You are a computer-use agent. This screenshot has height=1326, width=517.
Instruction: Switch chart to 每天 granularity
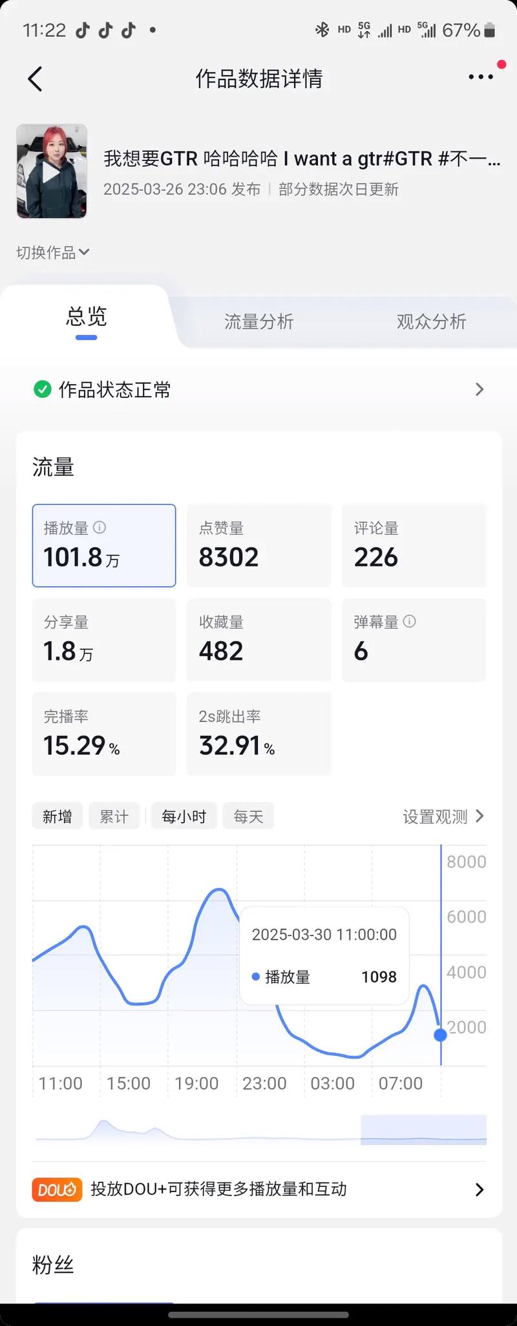click(248, 816)
